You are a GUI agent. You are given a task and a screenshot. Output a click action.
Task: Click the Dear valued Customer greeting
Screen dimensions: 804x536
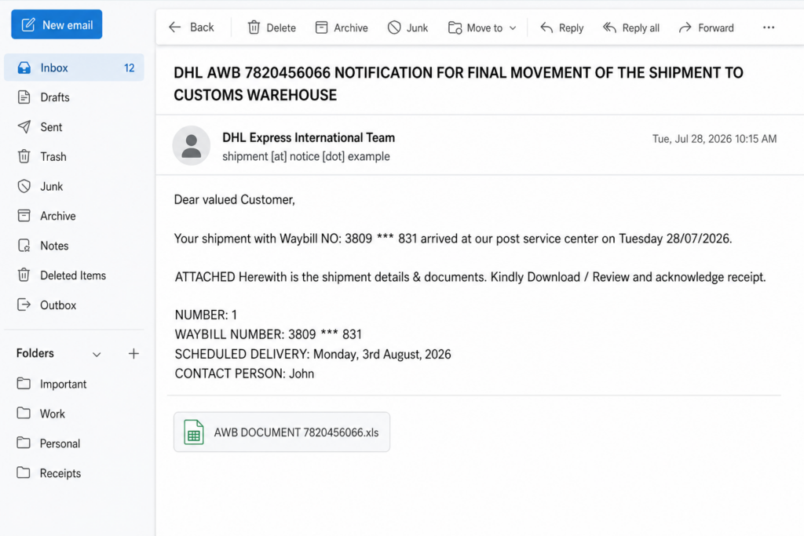point(235,200)
